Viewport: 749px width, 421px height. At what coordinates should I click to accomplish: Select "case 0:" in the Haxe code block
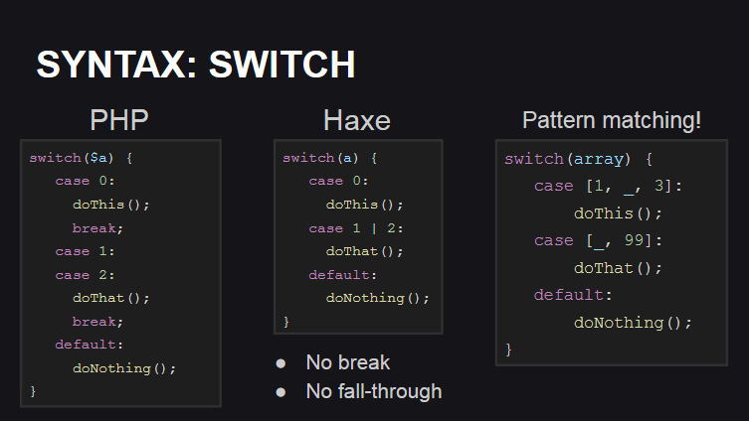point(338,181)
